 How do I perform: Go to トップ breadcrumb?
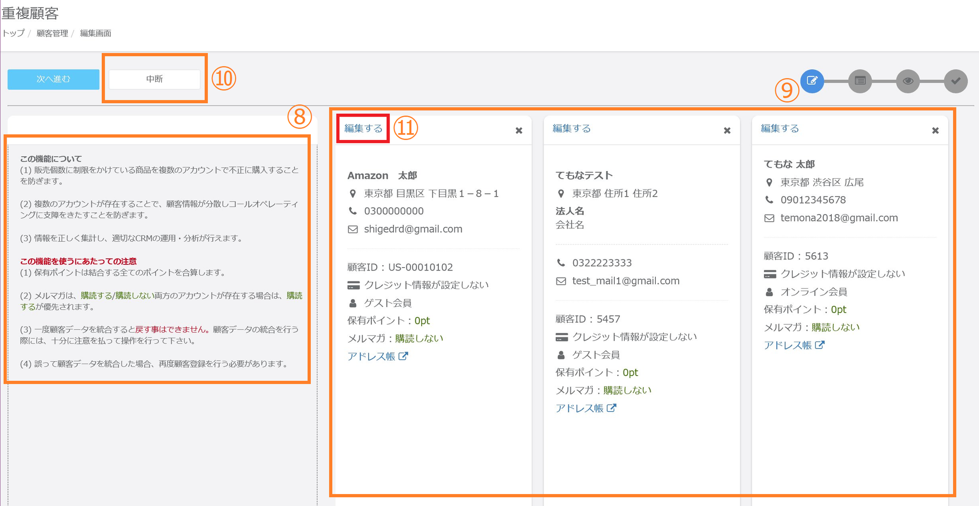tap(13, 33)
